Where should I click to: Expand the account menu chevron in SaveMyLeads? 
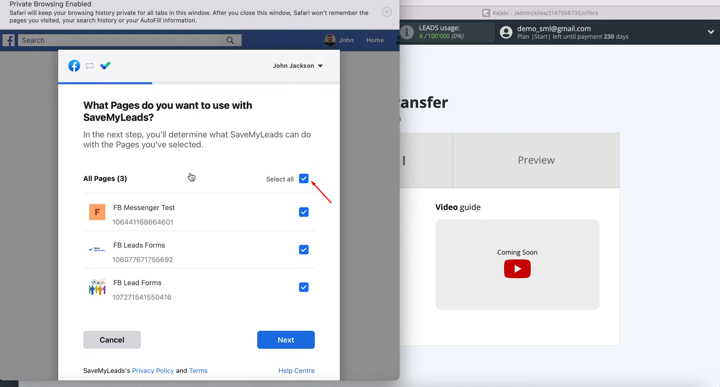click(x=711, y=32)
